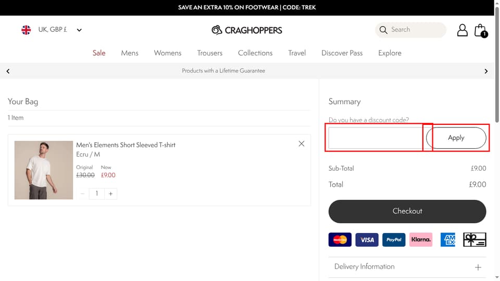Click the gift card payment icon
Viewport: 500px width, 281px height.
tap(474, 239)
